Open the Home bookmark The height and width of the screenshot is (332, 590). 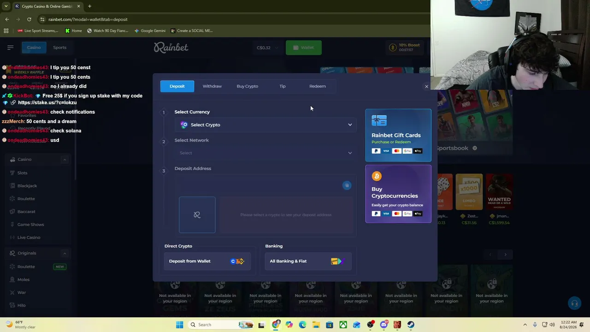[73, 31]
